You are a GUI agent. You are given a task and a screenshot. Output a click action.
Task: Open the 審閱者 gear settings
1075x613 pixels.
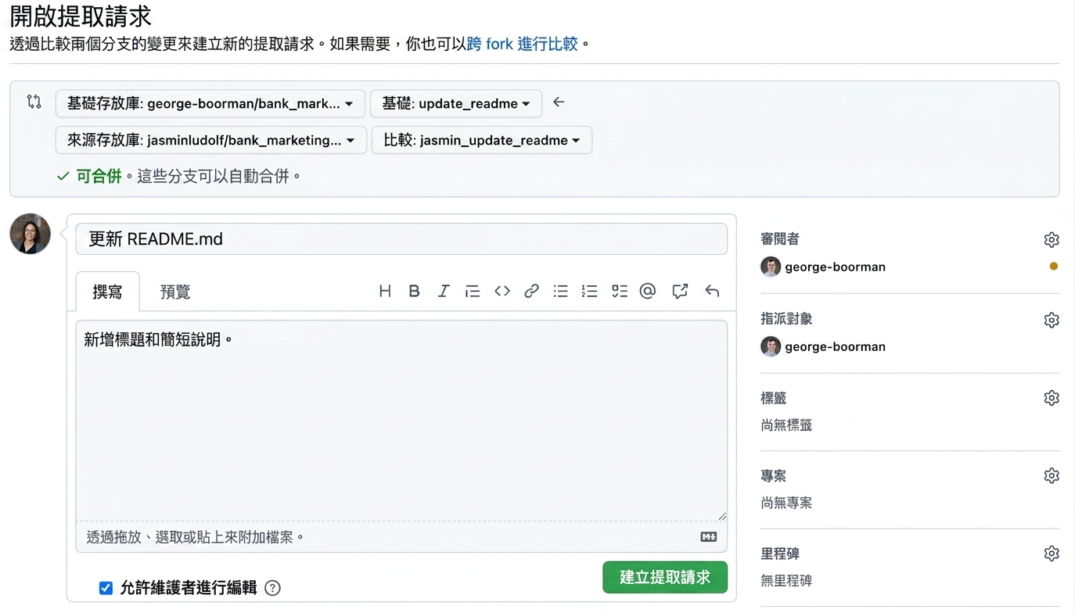pos(1052,239)
